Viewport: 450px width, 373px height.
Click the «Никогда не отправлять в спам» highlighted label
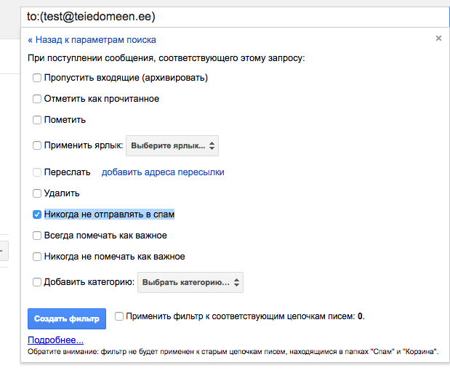coord(109,214)
